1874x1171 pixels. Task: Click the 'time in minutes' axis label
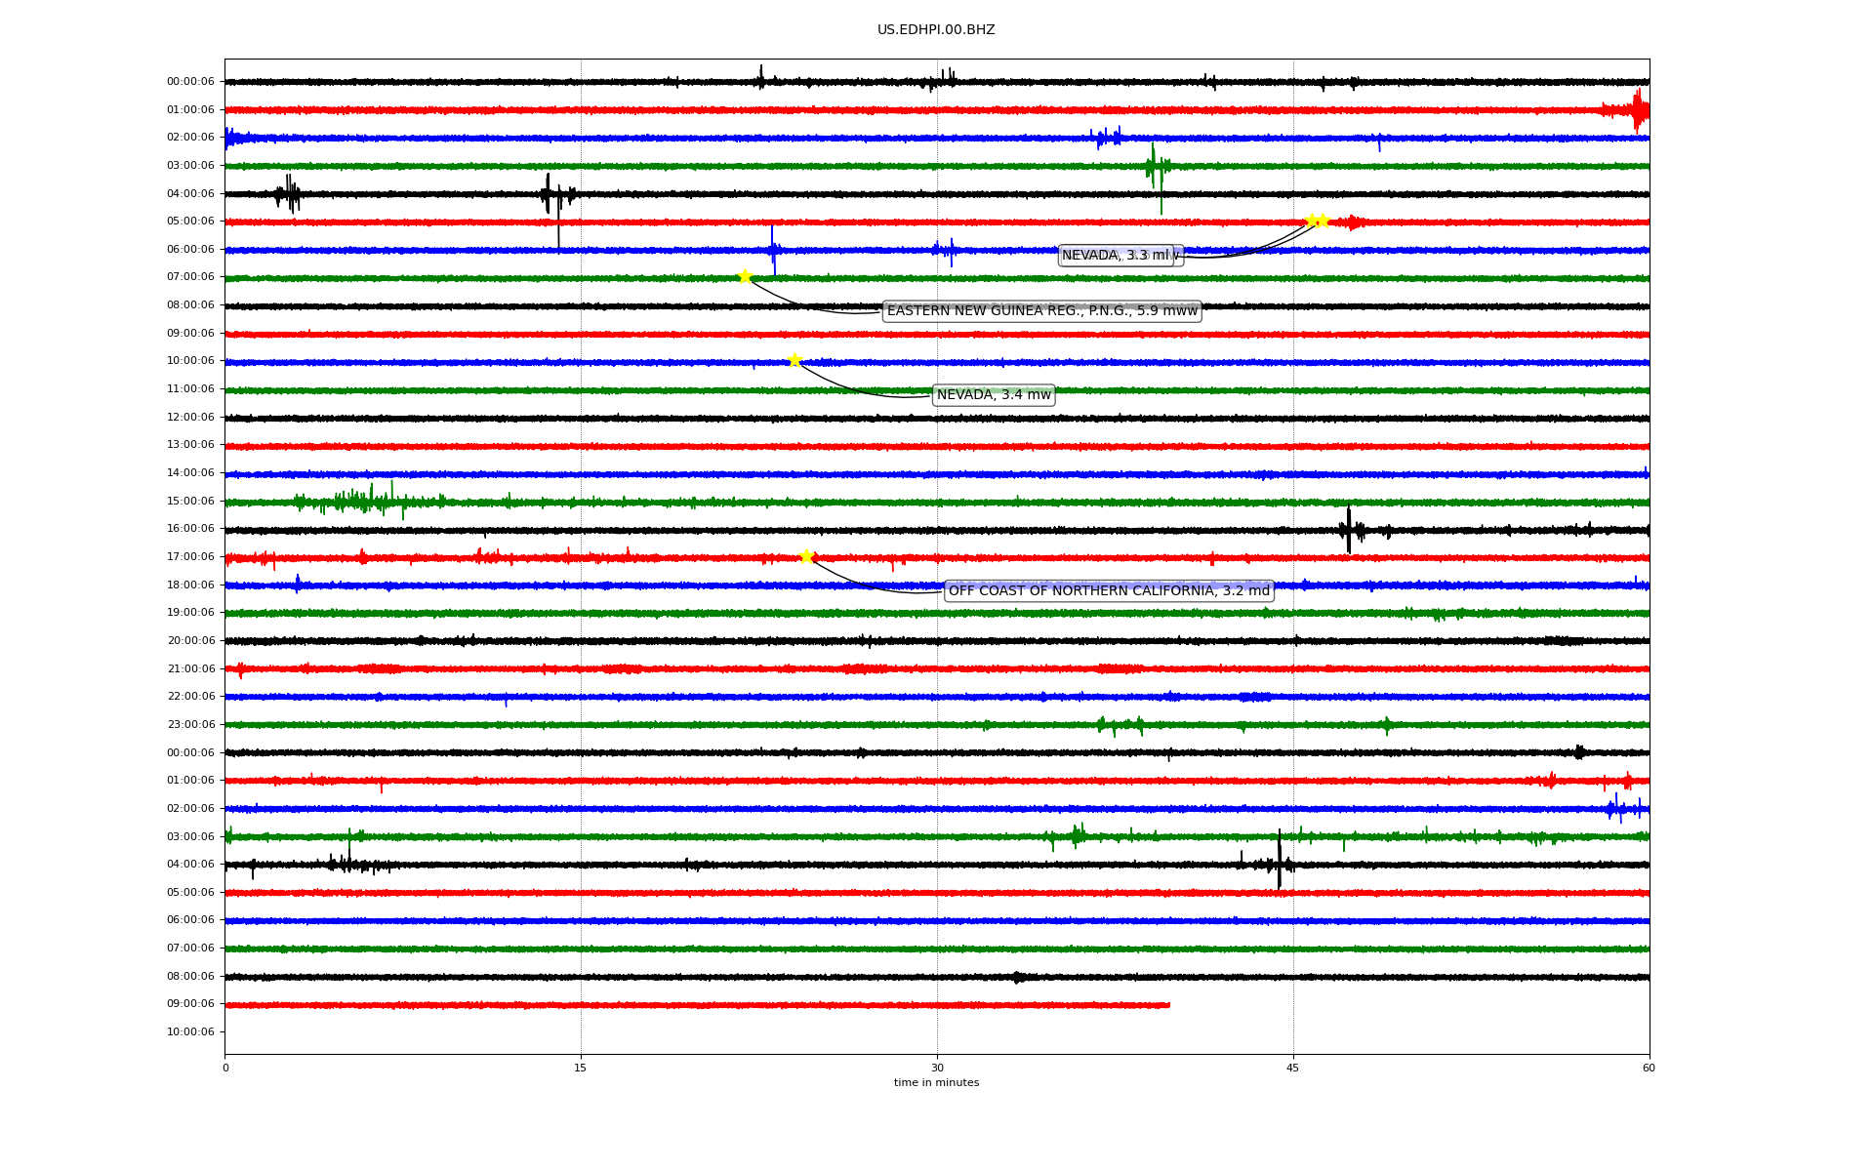point(935,1083)
